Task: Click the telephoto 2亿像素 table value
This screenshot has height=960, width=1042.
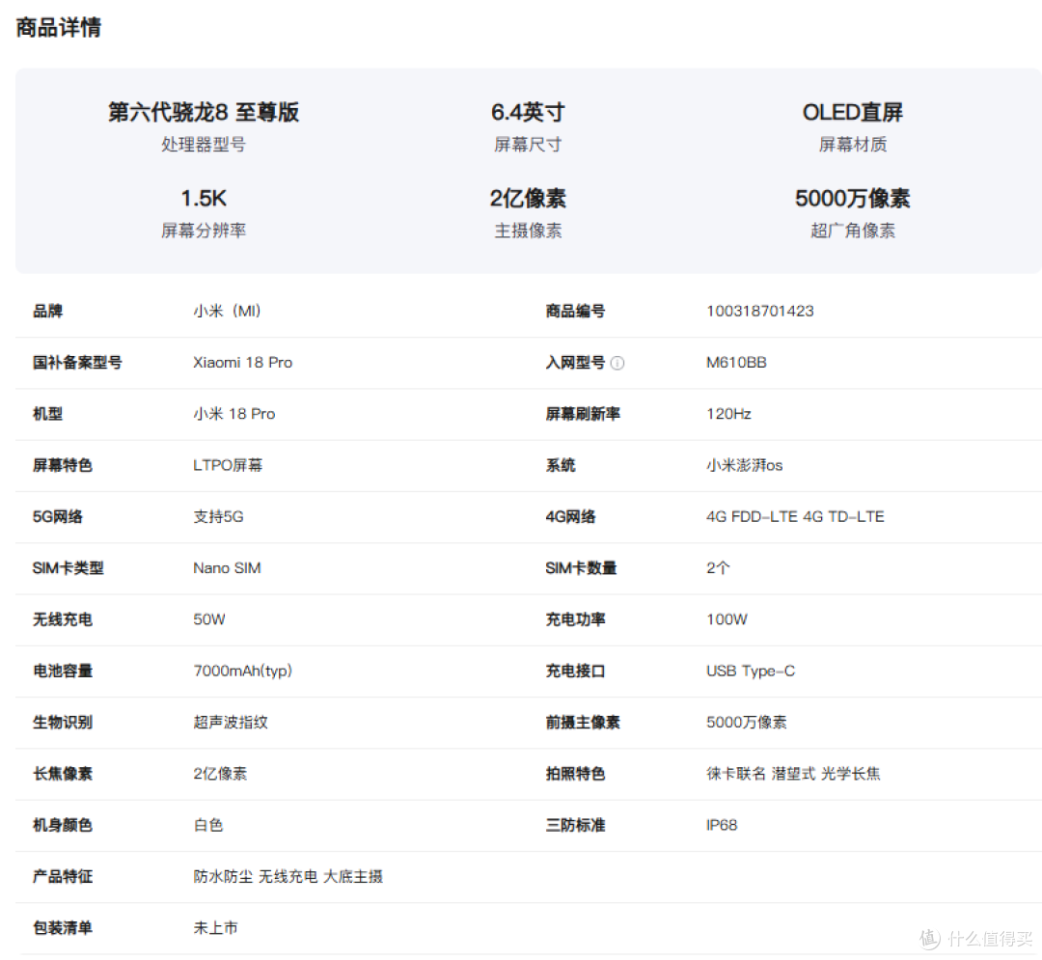Action: 220,774
